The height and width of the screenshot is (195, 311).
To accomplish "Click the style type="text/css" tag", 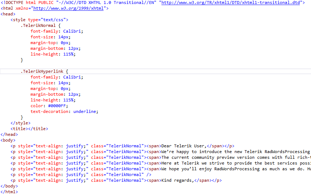I will (x=39, y=20).
